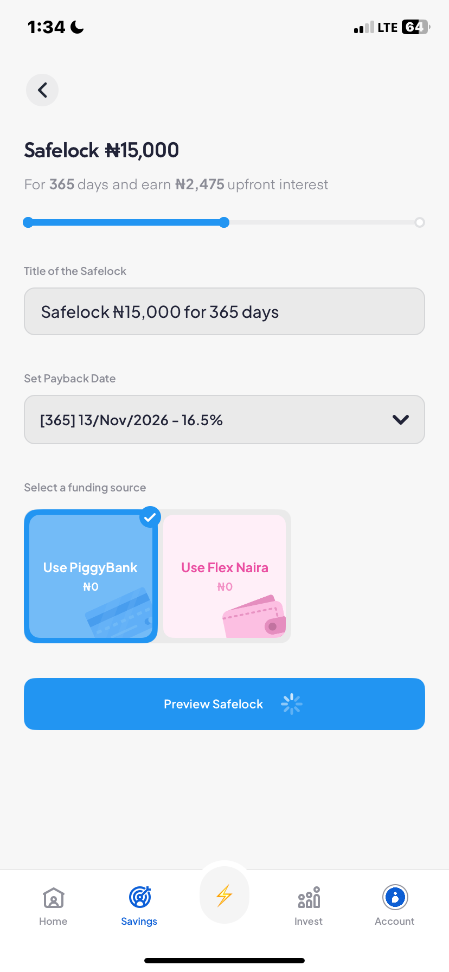Screen dimensions: 449x972
Task: Tap the blue checkmark on PiggyBank card
Action: pos(150,517)
